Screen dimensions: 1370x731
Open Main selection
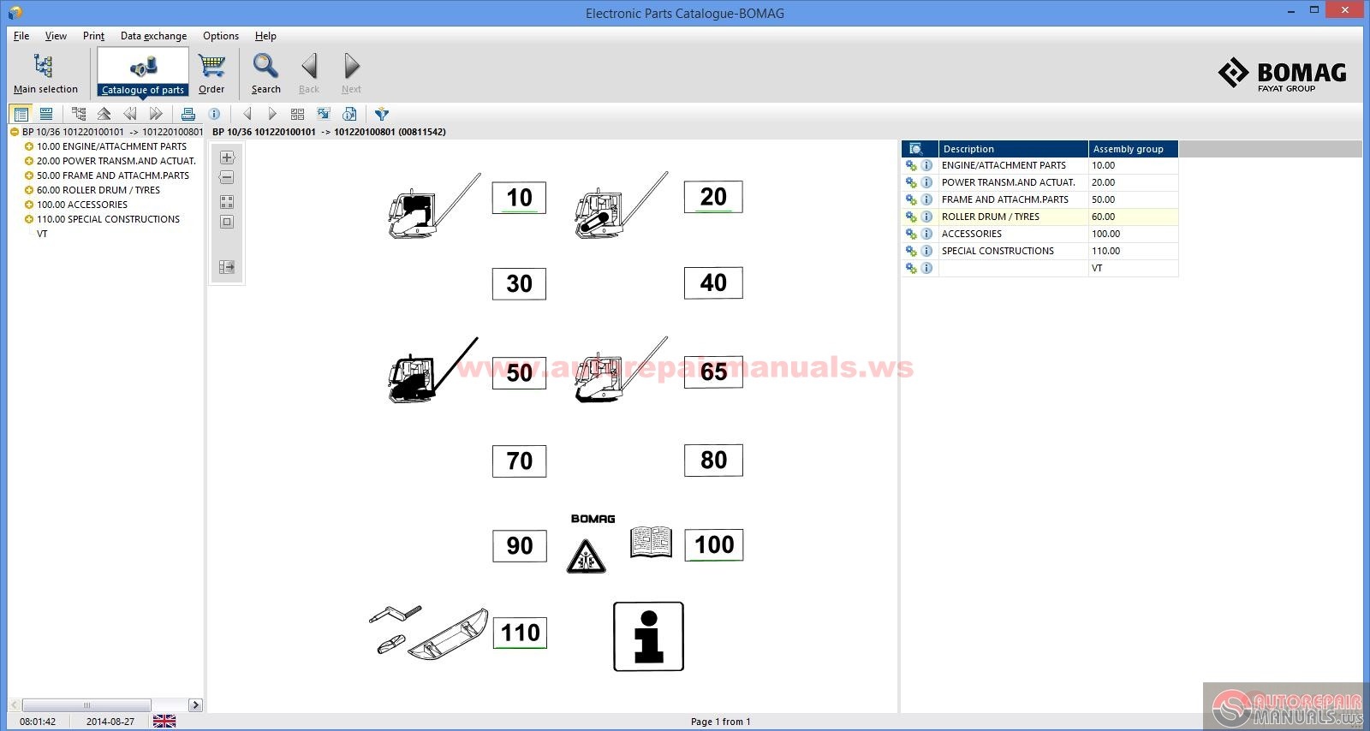(45, 73)
